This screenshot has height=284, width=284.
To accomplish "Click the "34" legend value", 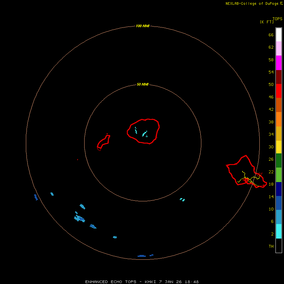I will point(271,134).
